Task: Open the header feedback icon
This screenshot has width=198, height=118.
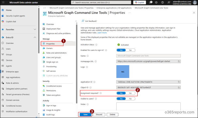Action: 169,2
